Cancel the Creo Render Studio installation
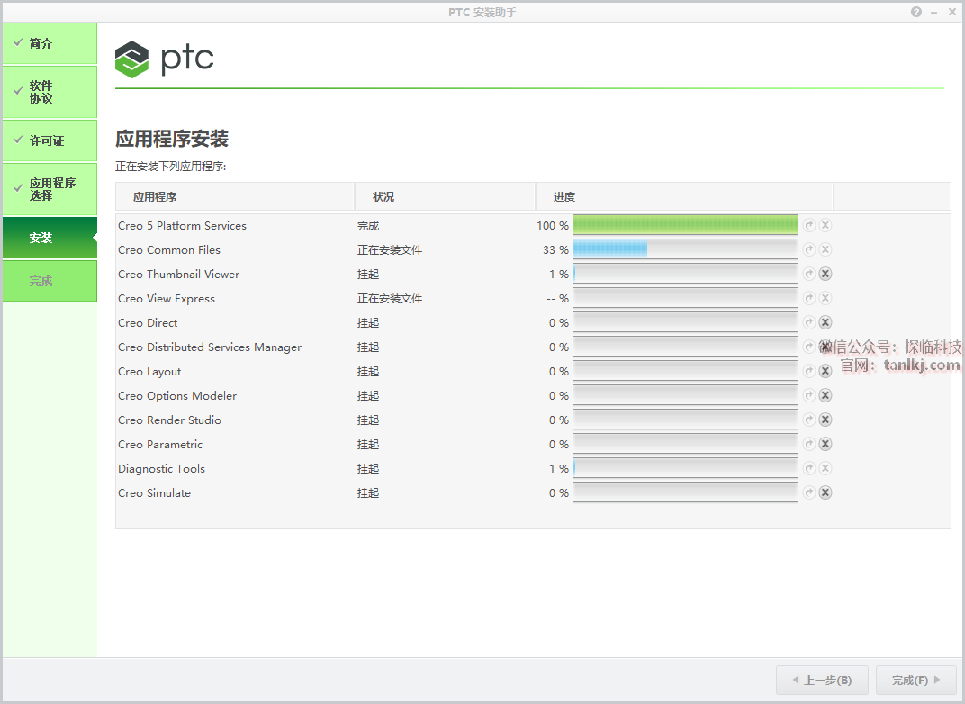 point(825,420)
